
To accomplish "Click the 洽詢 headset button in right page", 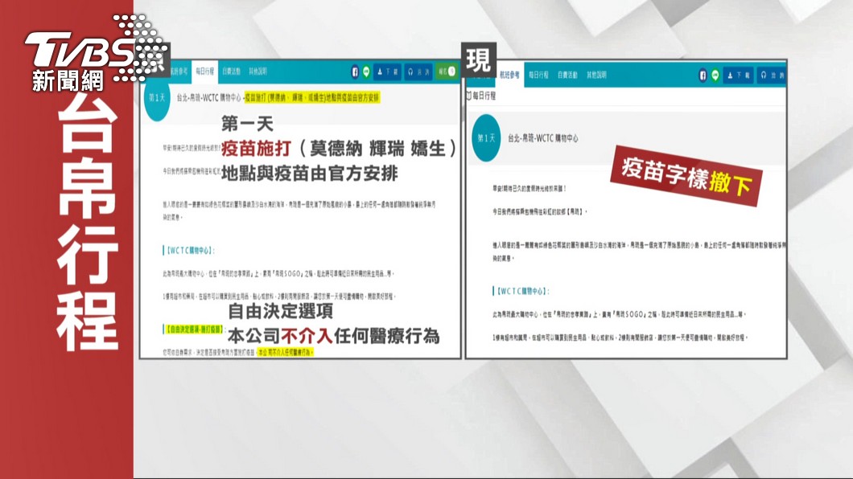I will point(772,76).
